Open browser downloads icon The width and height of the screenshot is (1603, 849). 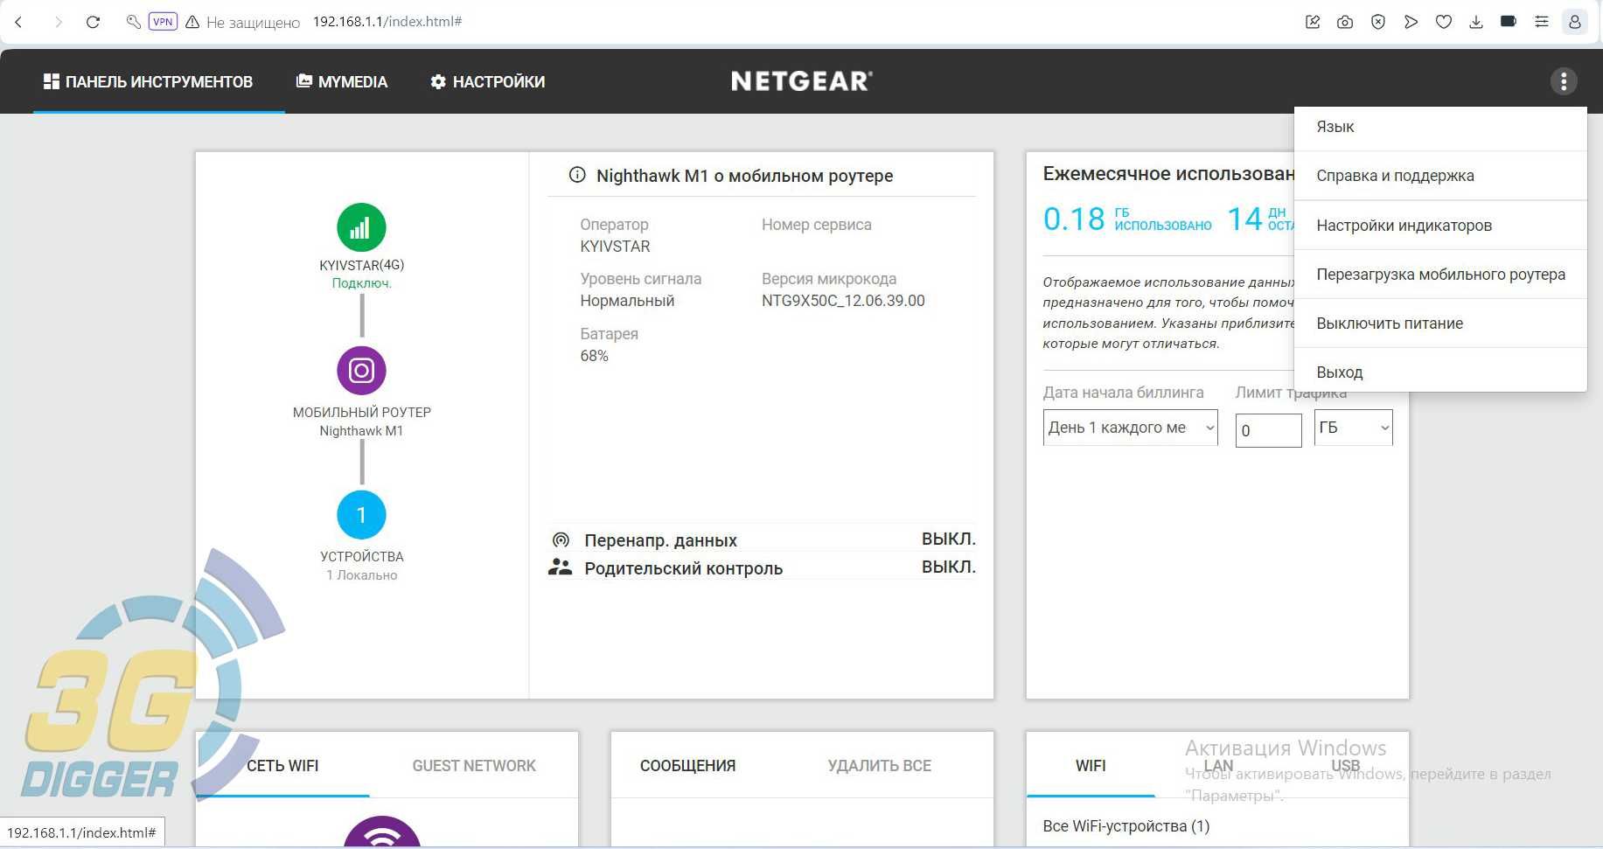tap(1476, 22)
